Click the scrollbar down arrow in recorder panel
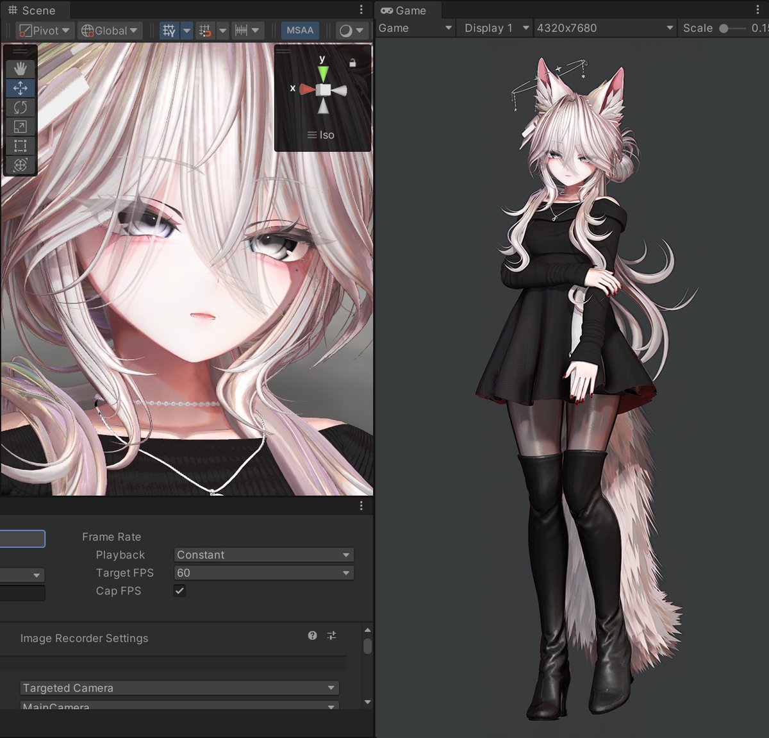Image resolution: width=769 pixels, height=738 pixels. [367, 702]
